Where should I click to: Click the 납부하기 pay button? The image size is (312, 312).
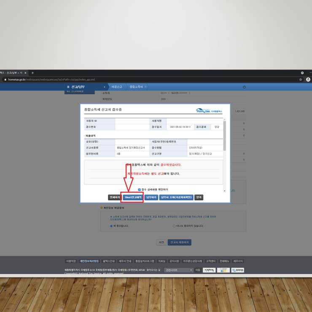coord(151,197)
